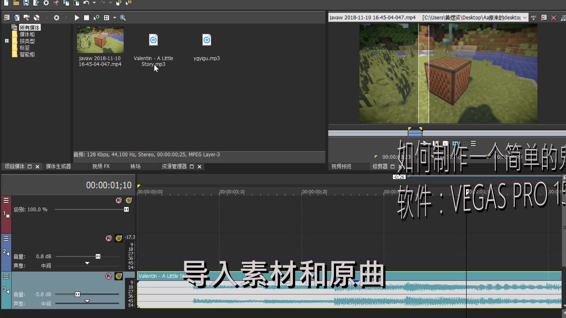Select the 媒体柜 folder
Screen dimensions: 566x318
click(x=27, y=34)
